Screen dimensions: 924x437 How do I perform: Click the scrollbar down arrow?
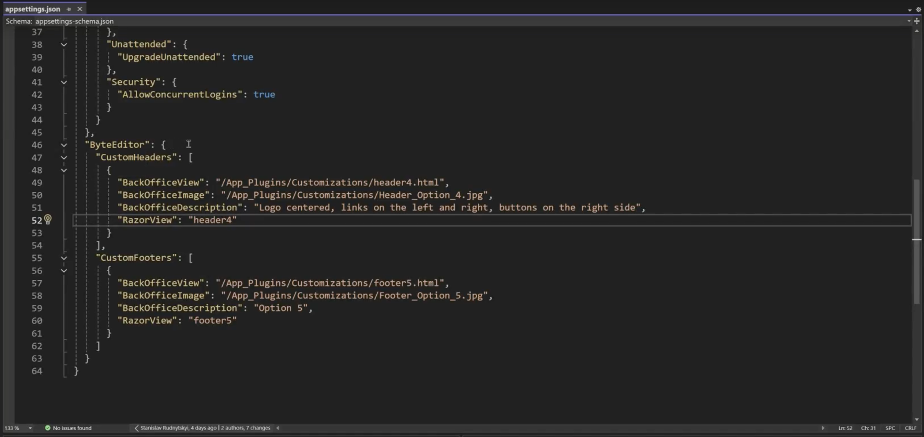(x=917, y=419)
